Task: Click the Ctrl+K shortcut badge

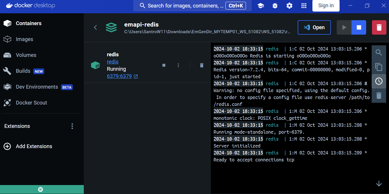Action: click(x=236, y=6)
